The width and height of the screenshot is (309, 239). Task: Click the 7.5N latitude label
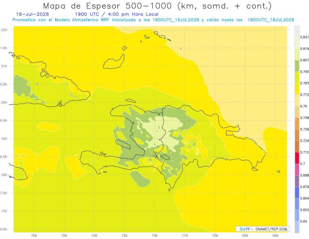(3, 193)
